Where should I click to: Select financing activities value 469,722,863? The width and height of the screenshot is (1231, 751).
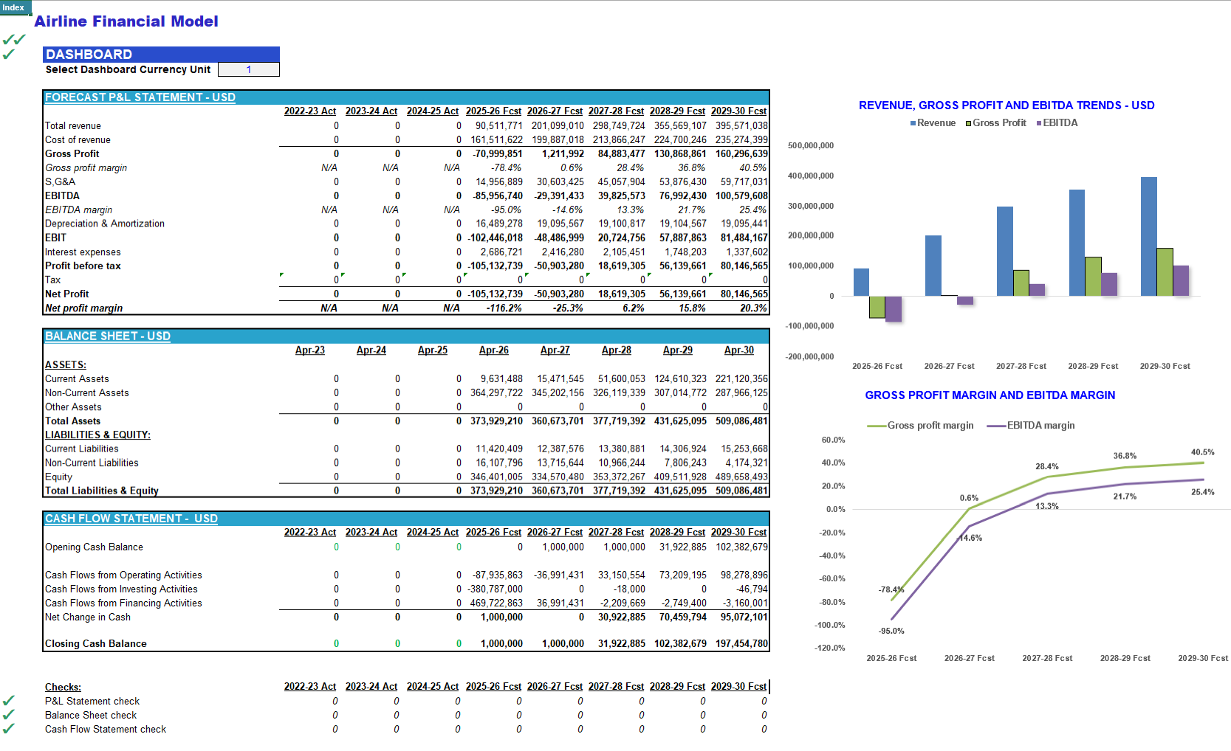pos(496,603)
